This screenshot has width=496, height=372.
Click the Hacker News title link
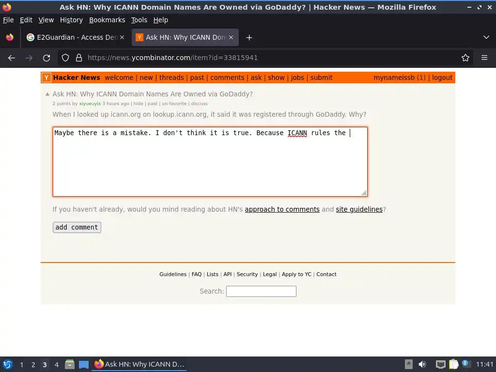pos(77,77)
